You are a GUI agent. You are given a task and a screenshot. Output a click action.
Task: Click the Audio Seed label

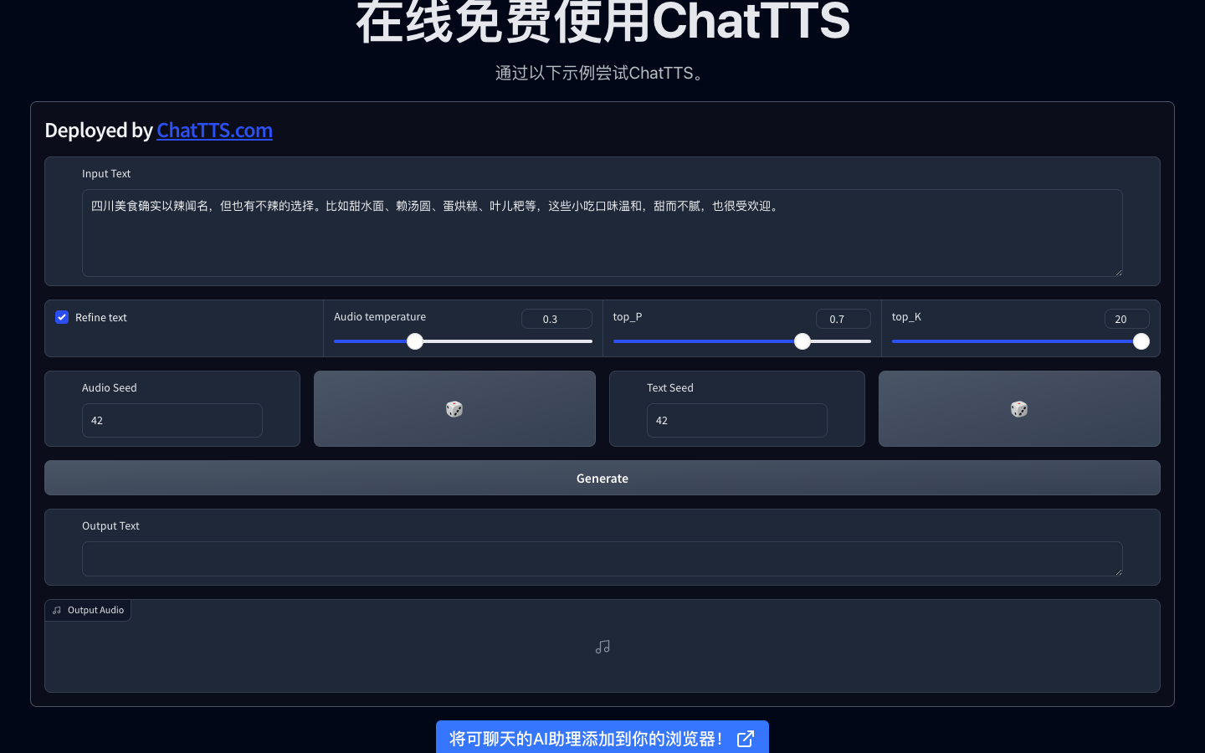click(110, 387)
